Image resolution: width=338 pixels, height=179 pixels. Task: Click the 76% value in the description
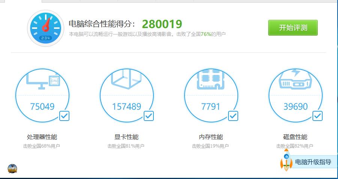[206, 34]
